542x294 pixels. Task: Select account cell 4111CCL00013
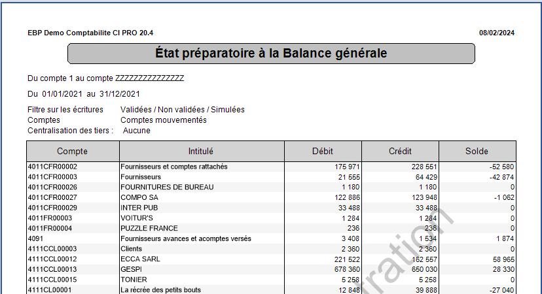pyautogui.click(x=52, y=269)
